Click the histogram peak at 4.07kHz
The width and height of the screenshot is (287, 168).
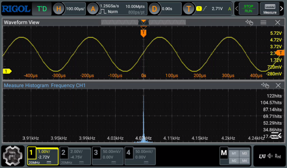click(x=143, y=119)
